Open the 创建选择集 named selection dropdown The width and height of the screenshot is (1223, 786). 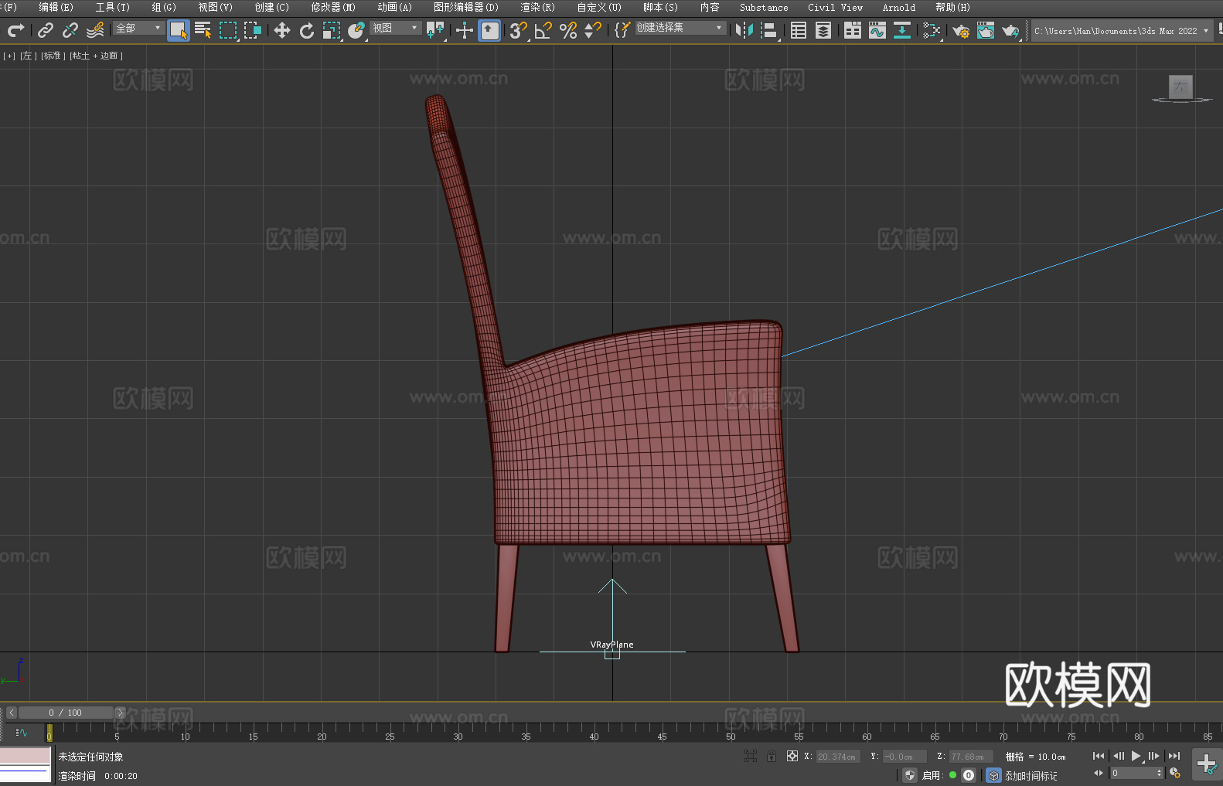[680, 28]
